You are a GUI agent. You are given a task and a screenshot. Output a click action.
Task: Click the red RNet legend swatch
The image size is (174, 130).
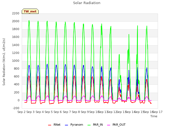point(49,125)
